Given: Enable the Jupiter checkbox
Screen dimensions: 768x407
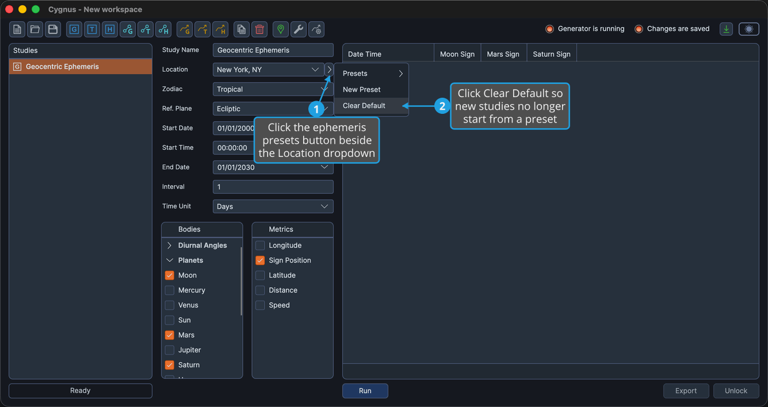Looking at the screenshot, I should (170, 350).
